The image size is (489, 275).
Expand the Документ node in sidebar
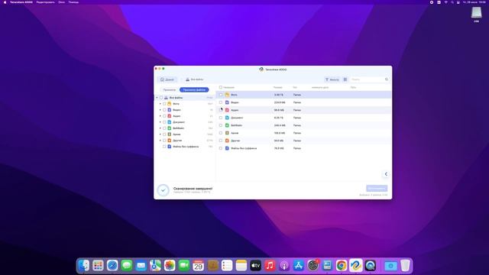(160, 122)
